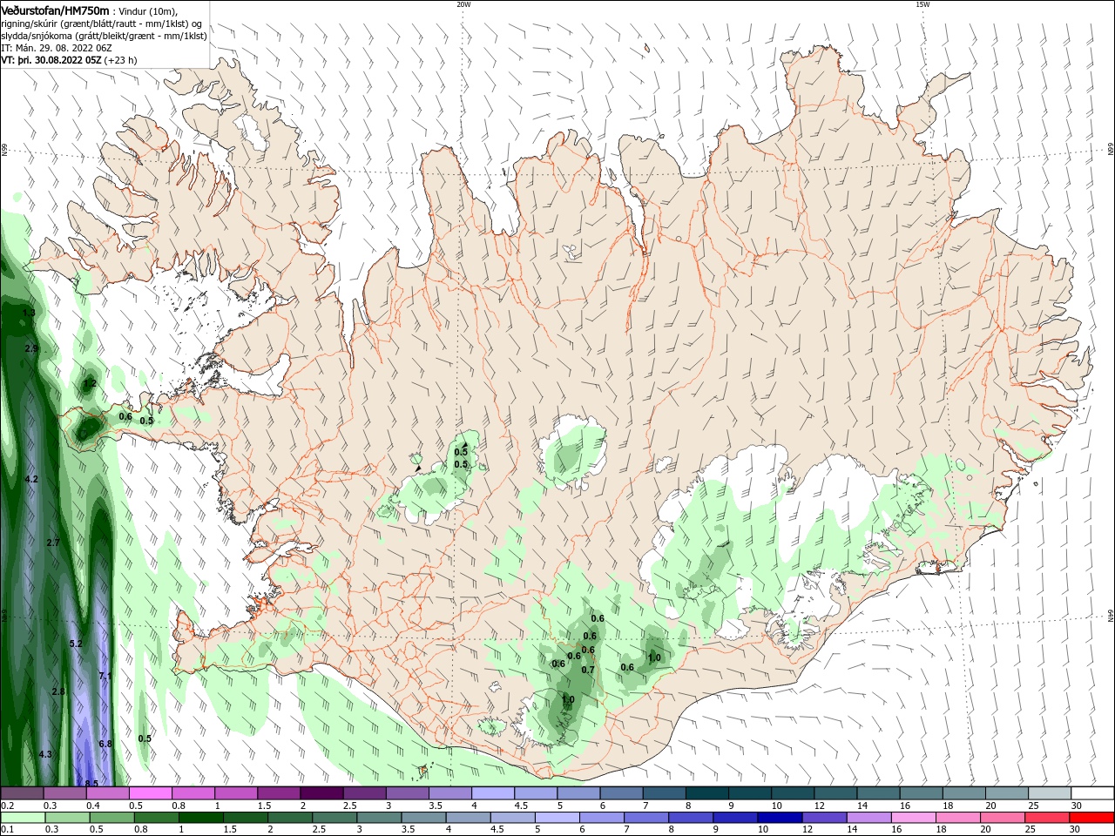Select bottom-row bright red swatch after 30
The width and height of the screenshot is (1115, 836).
click(1092, 818)
